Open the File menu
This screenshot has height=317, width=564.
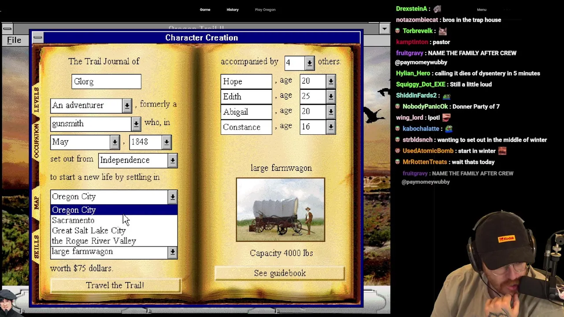pos(14,40)
